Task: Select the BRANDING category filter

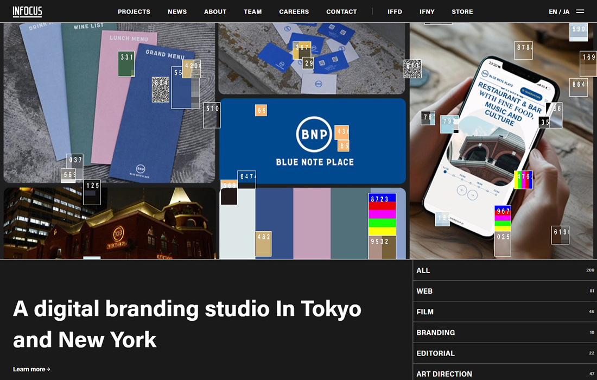Action: tap(435, 332)
